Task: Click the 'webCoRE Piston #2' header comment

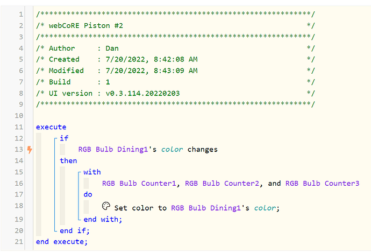Action: (85, 26)
